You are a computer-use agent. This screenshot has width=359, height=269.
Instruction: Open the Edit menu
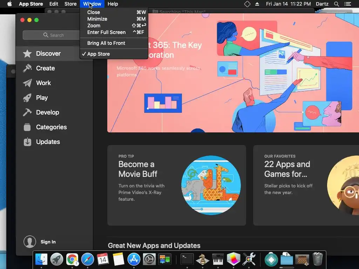(x=54, y=4)
